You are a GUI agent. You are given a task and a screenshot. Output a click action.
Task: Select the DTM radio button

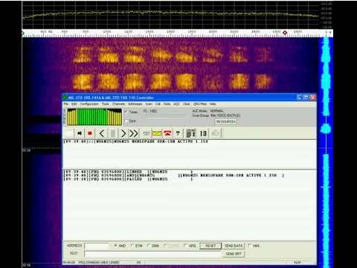coord(132,246)
